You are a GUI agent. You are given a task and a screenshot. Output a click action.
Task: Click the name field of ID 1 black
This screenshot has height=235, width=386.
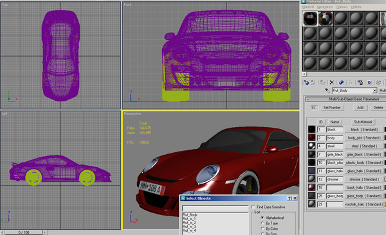coord(335,130)
